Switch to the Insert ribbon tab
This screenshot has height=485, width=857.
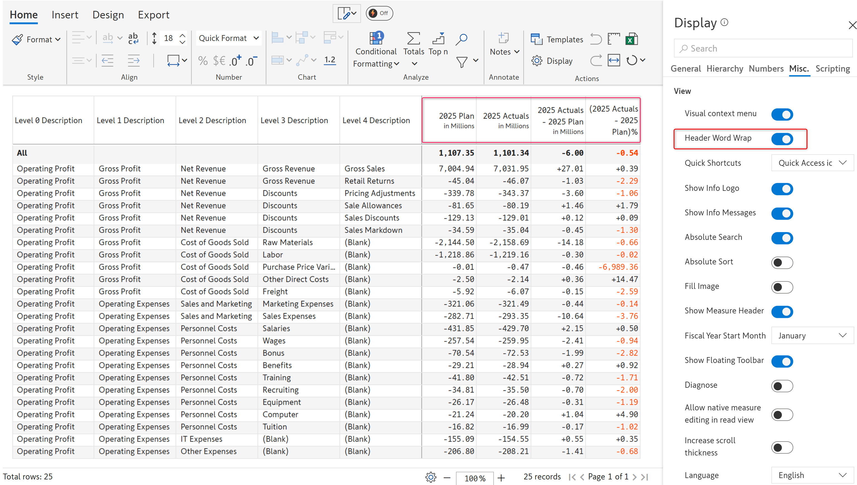(x=65, y=15)
